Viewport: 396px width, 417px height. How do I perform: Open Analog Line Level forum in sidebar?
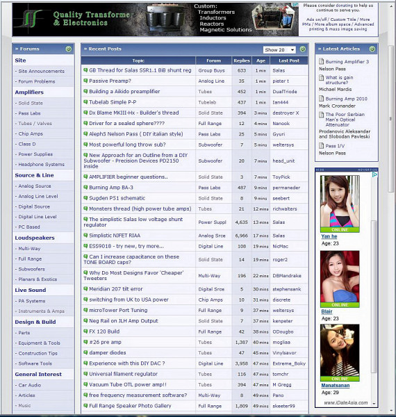[x=38, y=196]
